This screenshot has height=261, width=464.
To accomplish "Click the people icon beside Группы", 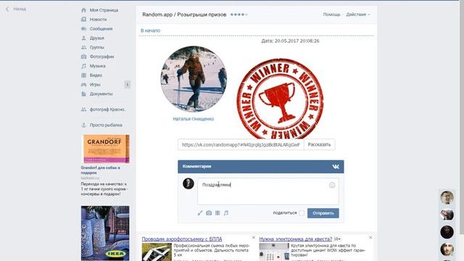I will click(x=84, y=47).
